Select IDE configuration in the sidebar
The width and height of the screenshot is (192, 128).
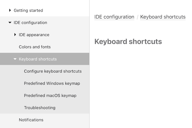(x=30, y=23)
